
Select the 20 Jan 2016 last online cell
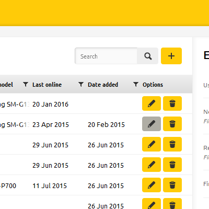(x=50, y=104)
